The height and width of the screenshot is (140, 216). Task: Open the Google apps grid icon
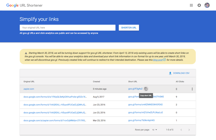point(191,5)
